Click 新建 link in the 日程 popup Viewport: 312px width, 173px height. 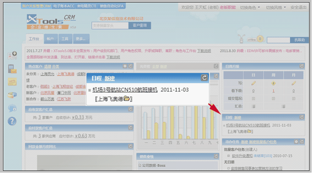pos(110,78)
